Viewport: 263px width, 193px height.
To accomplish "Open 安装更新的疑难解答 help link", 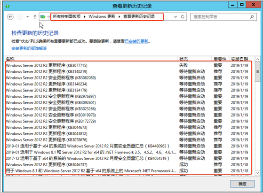I will point(29,48).
